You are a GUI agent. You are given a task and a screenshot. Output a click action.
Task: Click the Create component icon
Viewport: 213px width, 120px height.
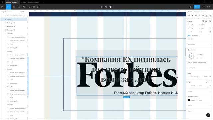102,7
